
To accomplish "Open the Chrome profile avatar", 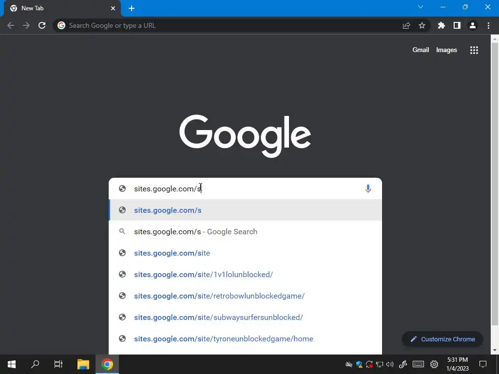I will 473,25.
